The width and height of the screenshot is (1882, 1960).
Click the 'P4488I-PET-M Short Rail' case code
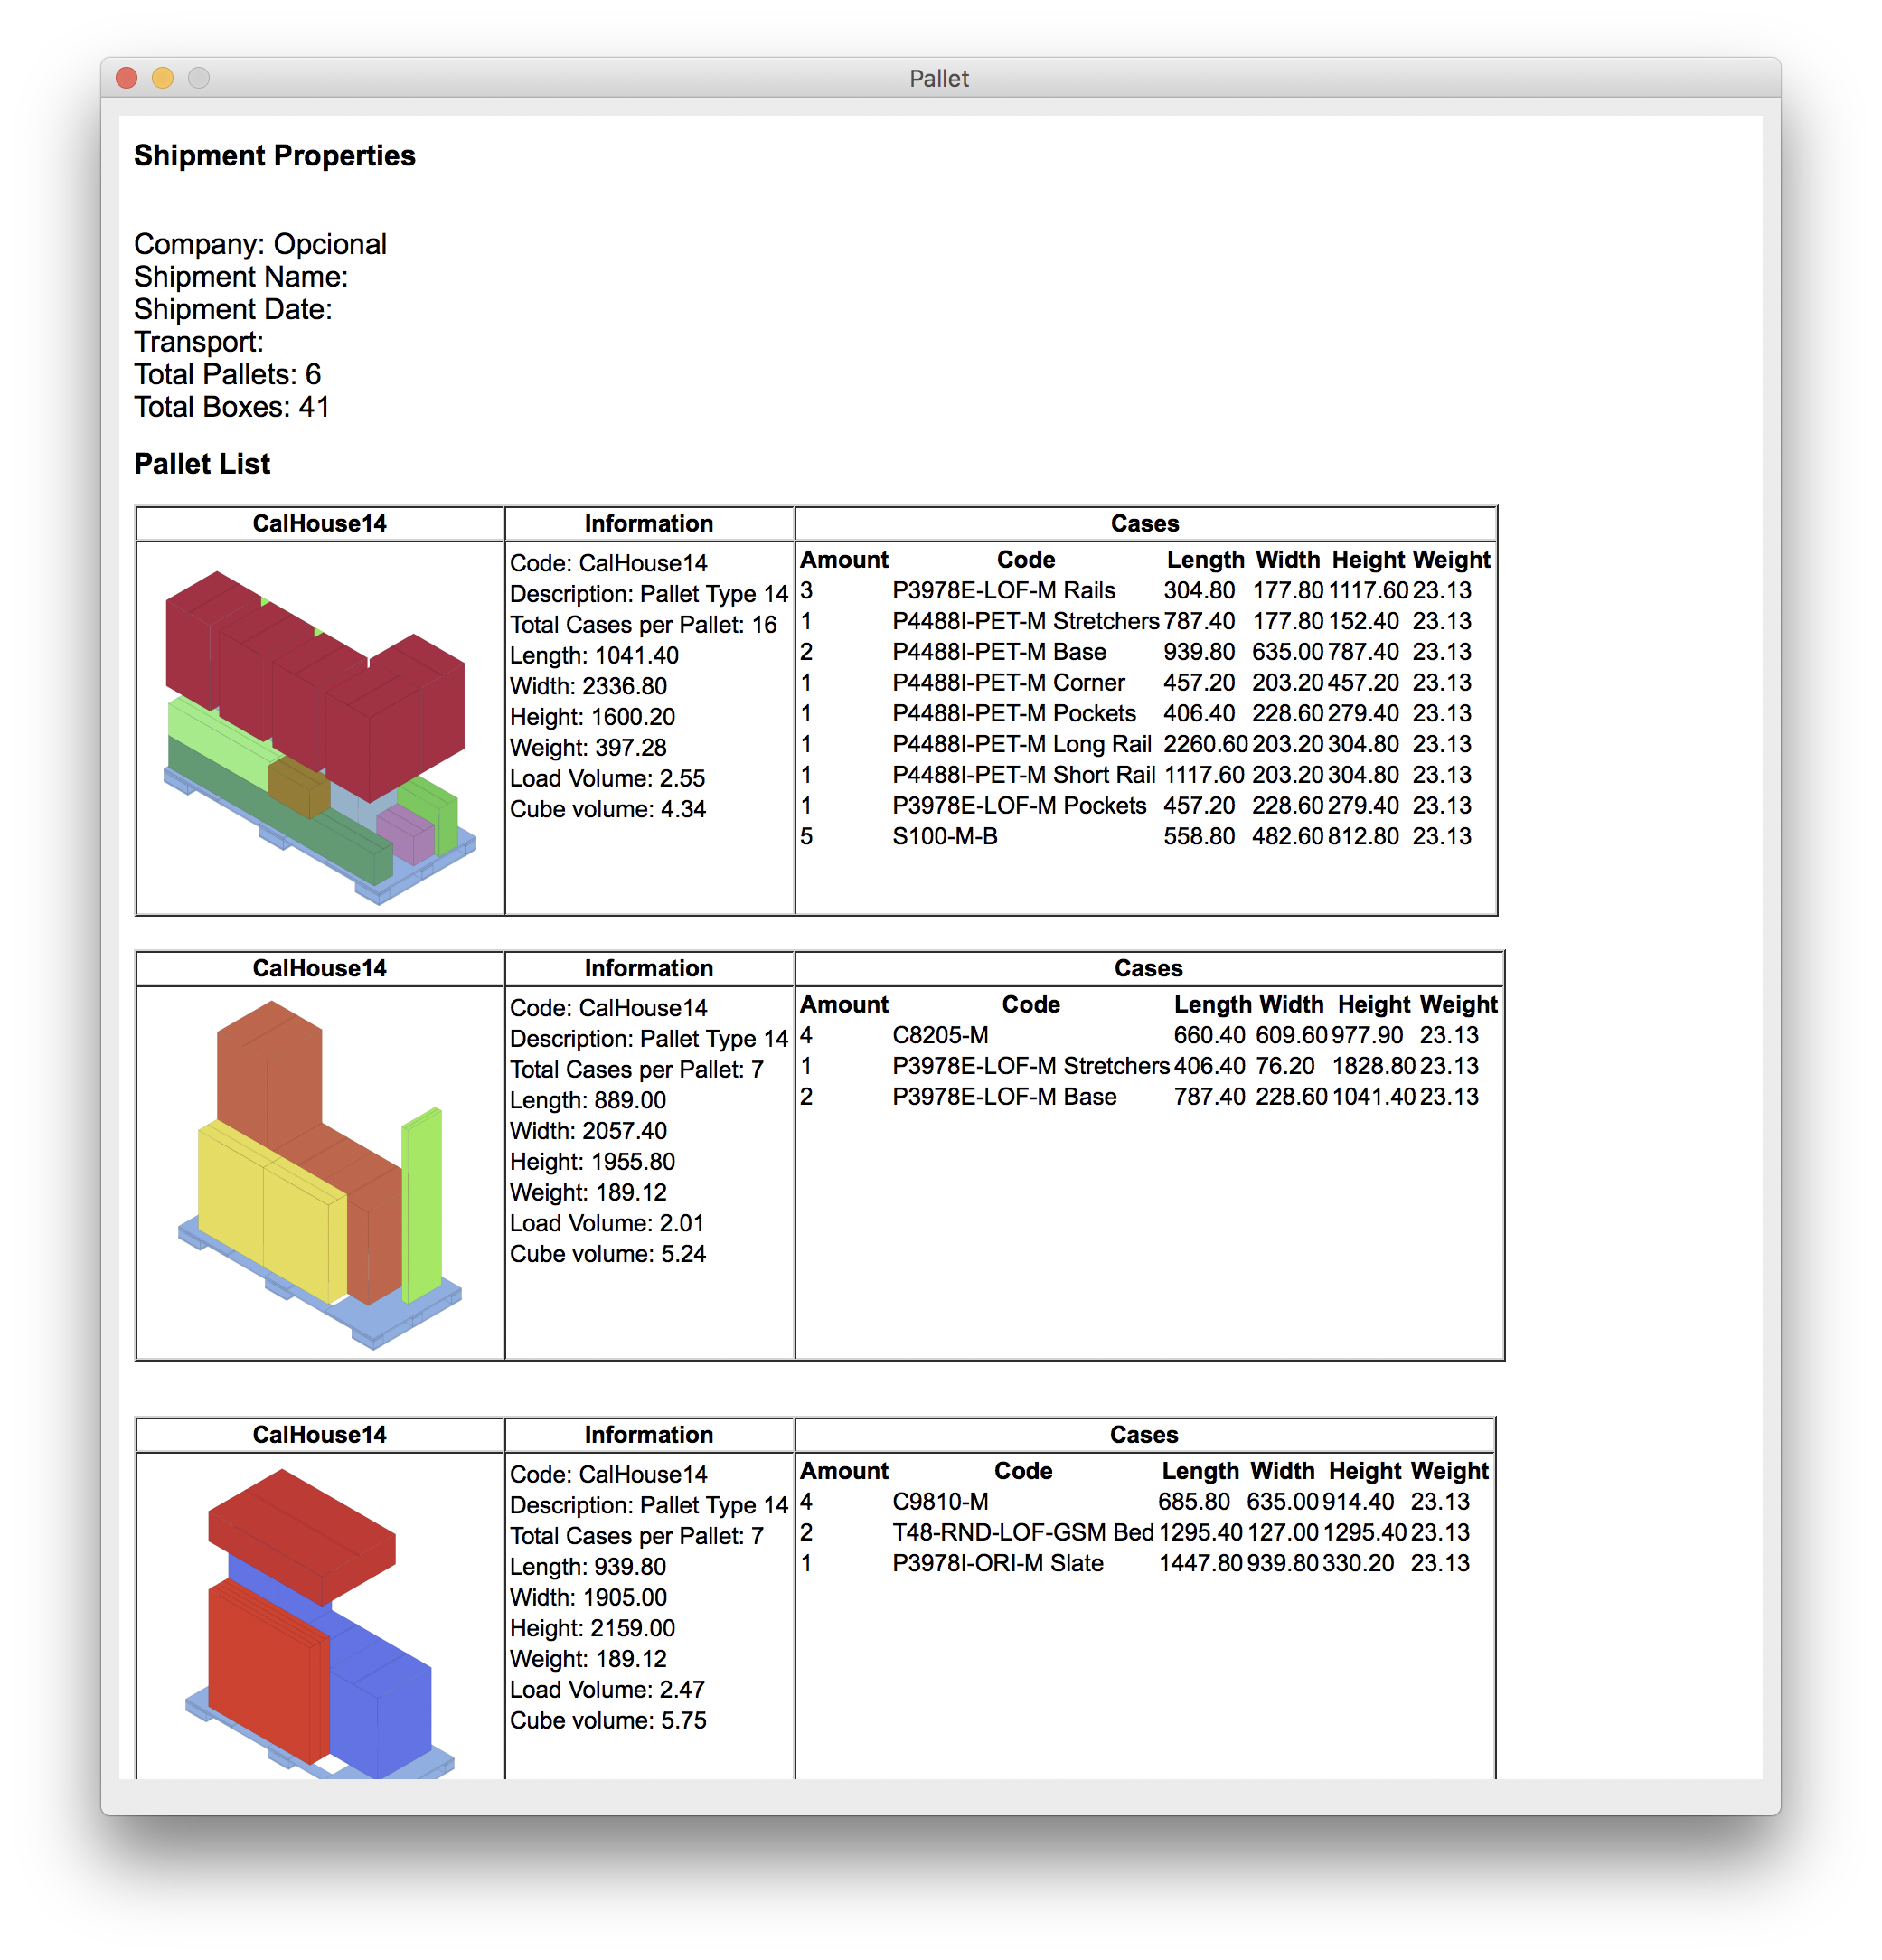click(x=1024, y=775)
